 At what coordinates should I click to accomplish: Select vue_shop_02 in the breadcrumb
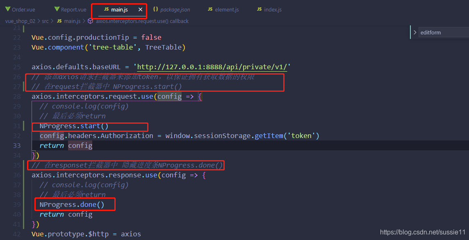[20, 21]
